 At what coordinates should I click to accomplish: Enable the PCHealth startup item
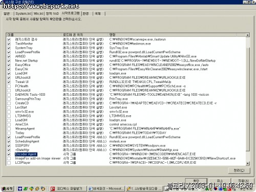[9, 87]
